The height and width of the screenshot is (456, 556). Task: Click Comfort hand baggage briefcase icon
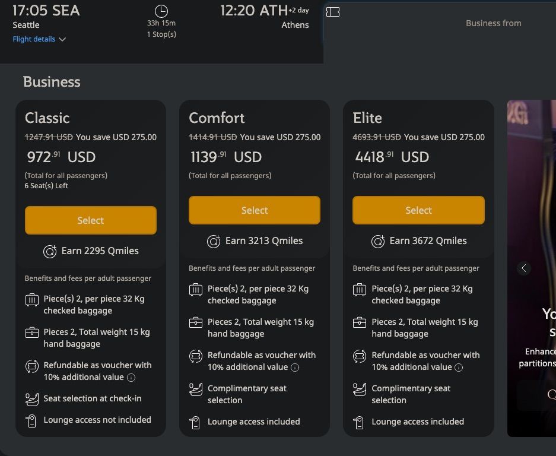(196, 323)
